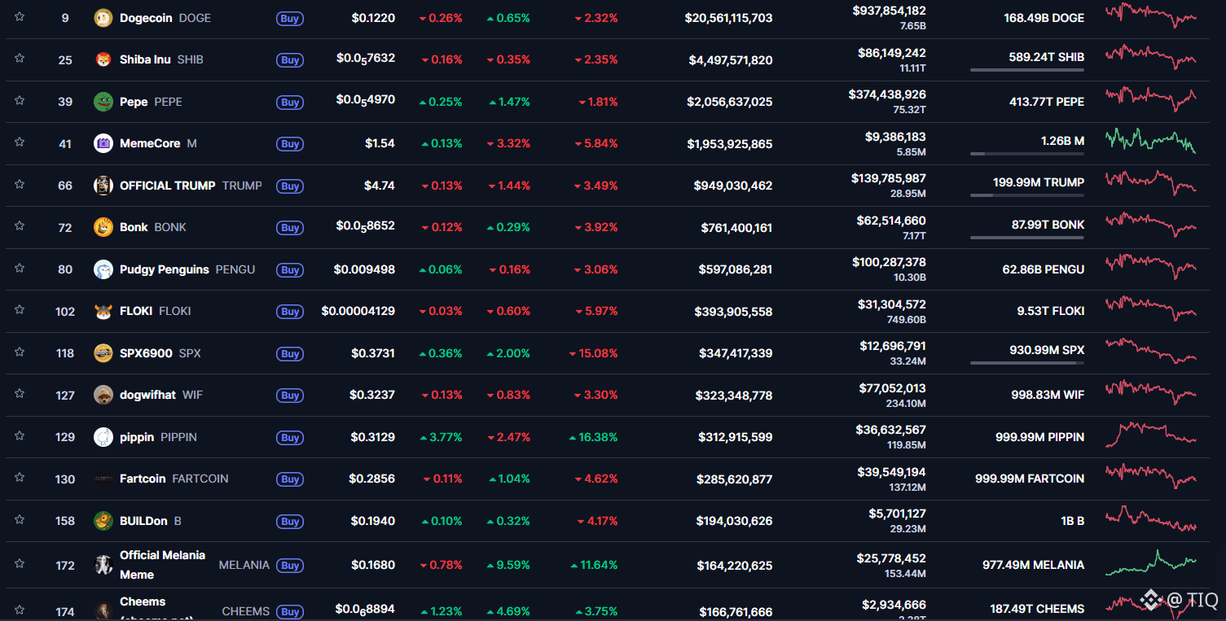Click Buy in the SPX6900 row
This screenshot has height=621, width=1226.
(x=290, y=354)
